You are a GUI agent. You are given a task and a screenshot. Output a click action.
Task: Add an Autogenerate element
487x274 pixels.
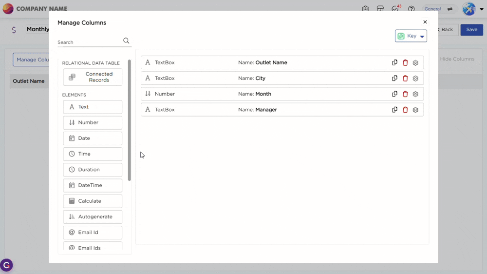93,217
